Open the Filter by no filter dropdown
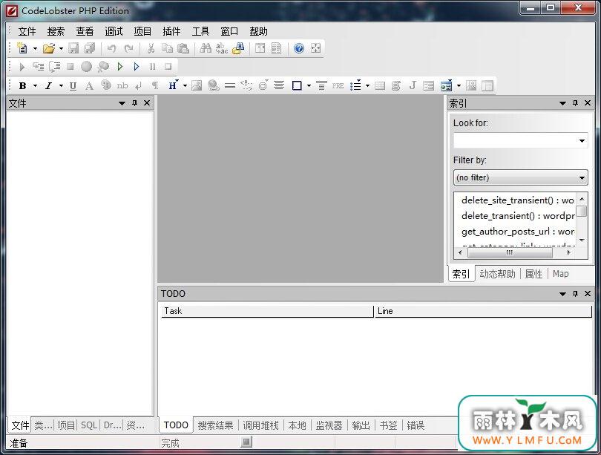 pos(520,177)
